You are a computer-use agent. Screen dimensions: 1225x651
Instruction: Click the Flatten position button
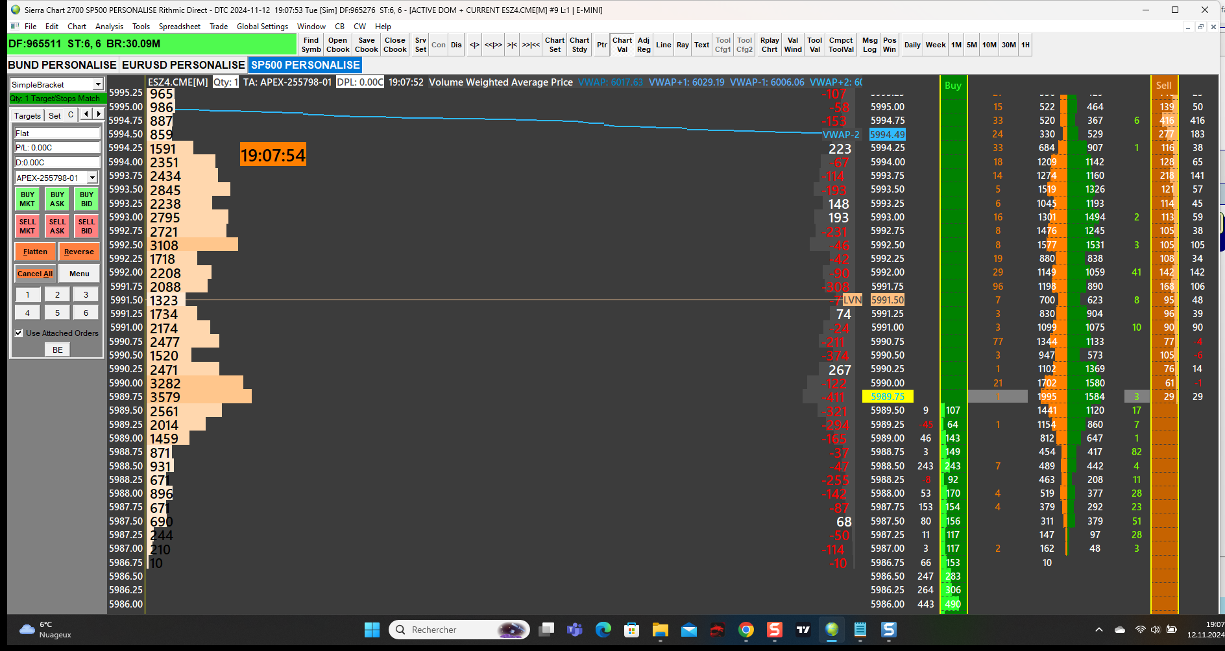[x=35, y=252]
